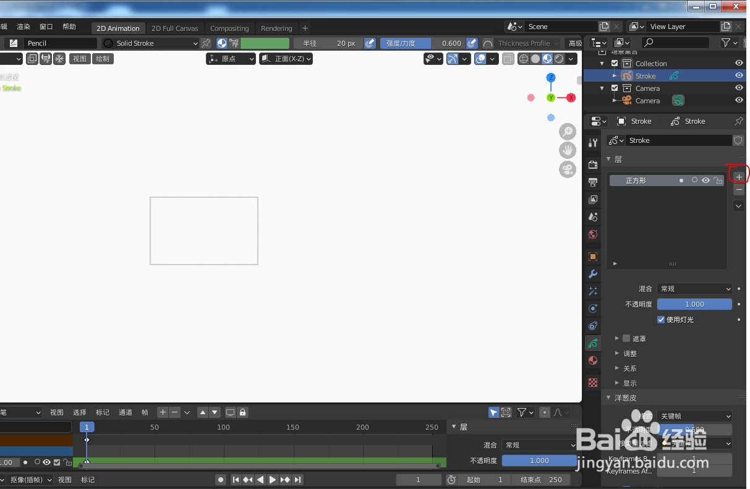
Task: Toggle visibility of 正方形 layer
Action: click(705, 181)
